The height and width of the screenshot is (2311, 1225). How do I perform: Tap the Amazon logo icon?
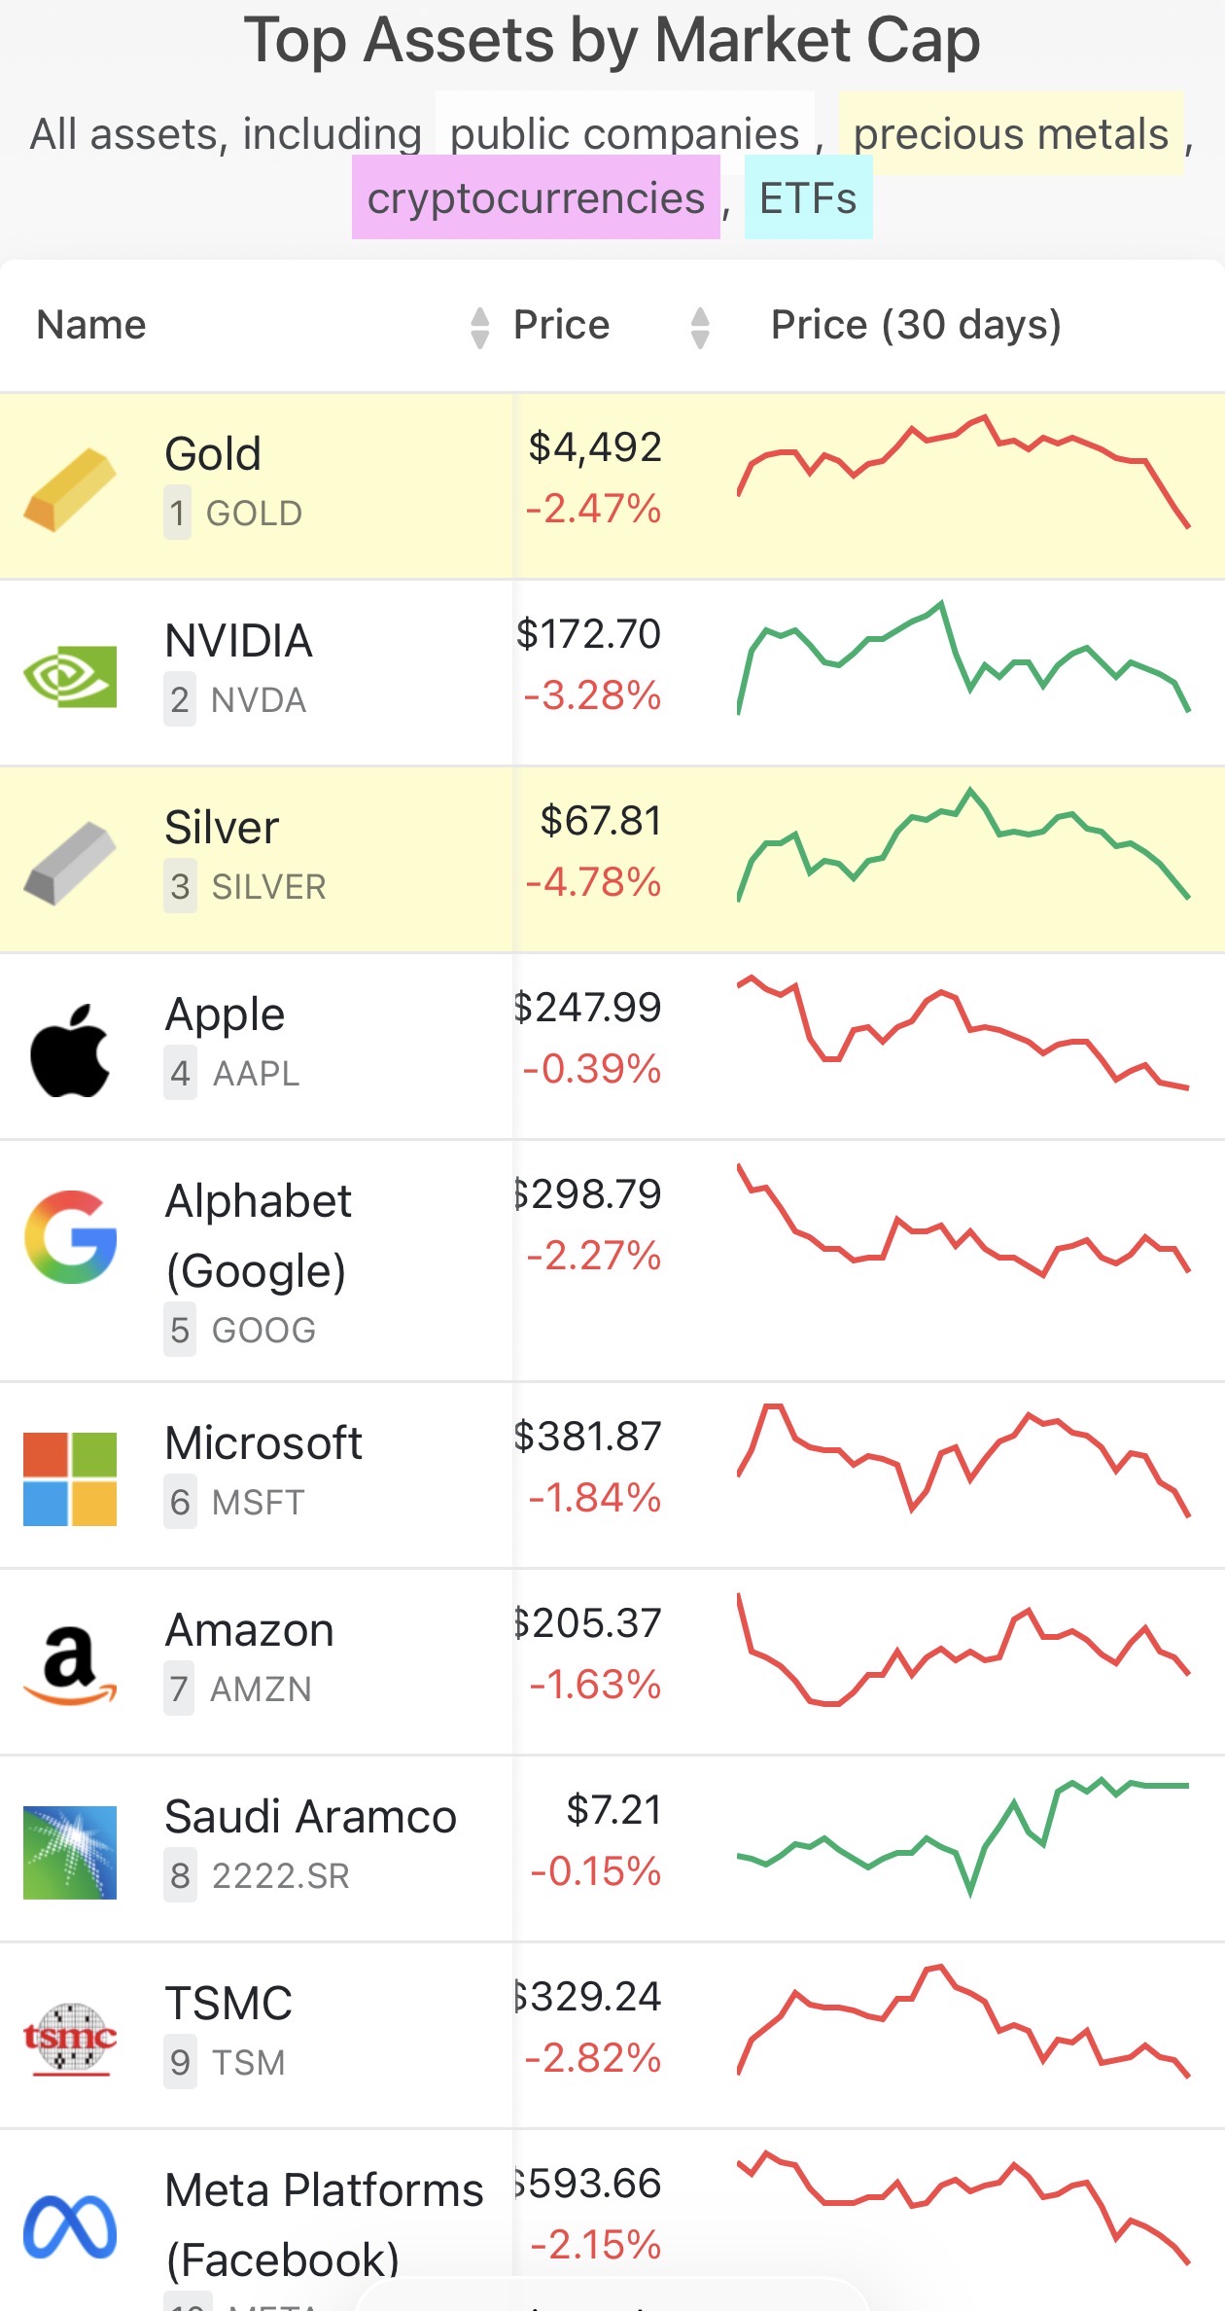70,1665
